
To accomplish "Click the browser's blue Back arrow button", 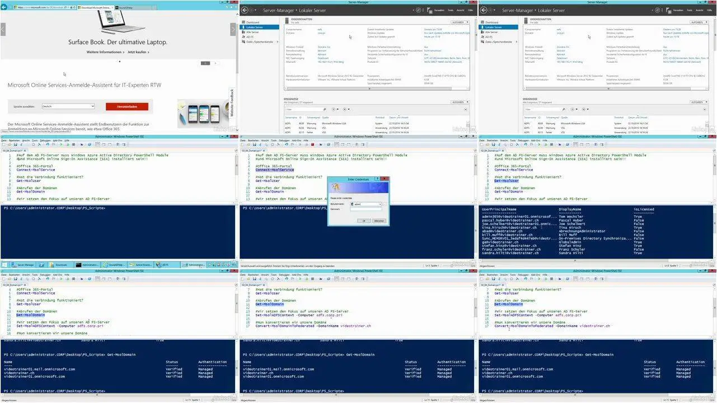I will pos(4,7).
